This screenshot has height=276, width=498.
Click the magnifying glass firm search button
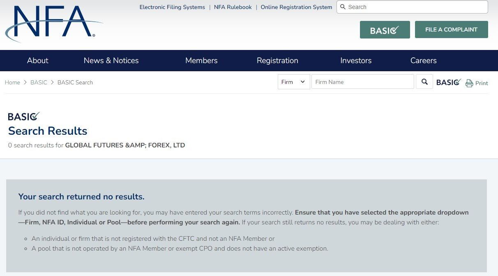tap(424, 82)
